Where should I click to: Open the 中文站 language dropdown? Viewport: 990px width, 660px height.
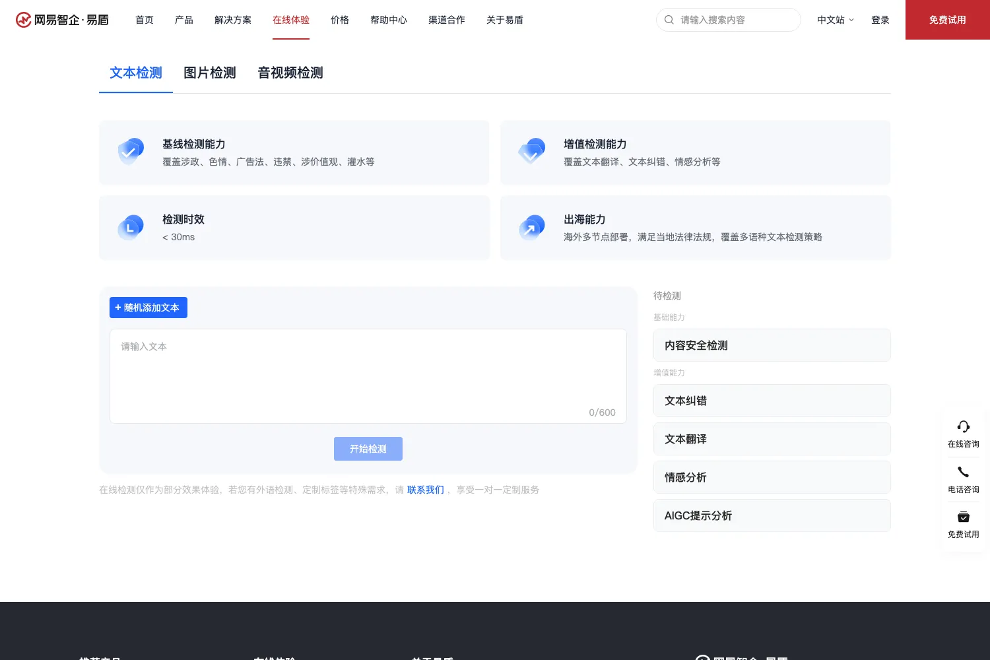pos(836,20)
